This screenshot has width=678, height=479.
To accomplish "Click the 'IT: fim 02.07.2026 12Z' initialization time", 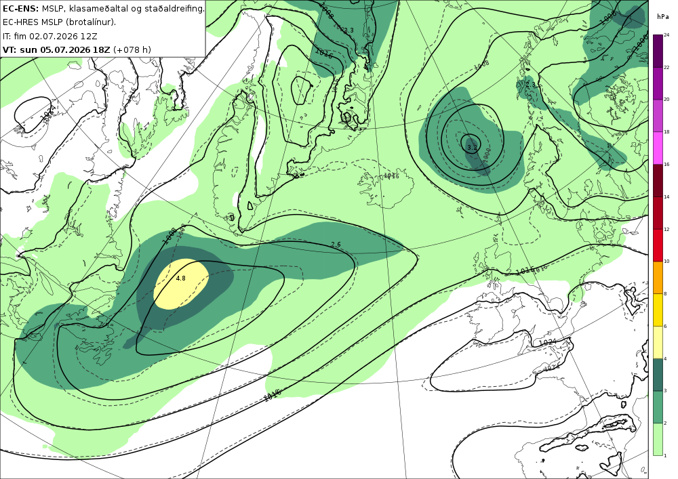I will click(49, 36).
